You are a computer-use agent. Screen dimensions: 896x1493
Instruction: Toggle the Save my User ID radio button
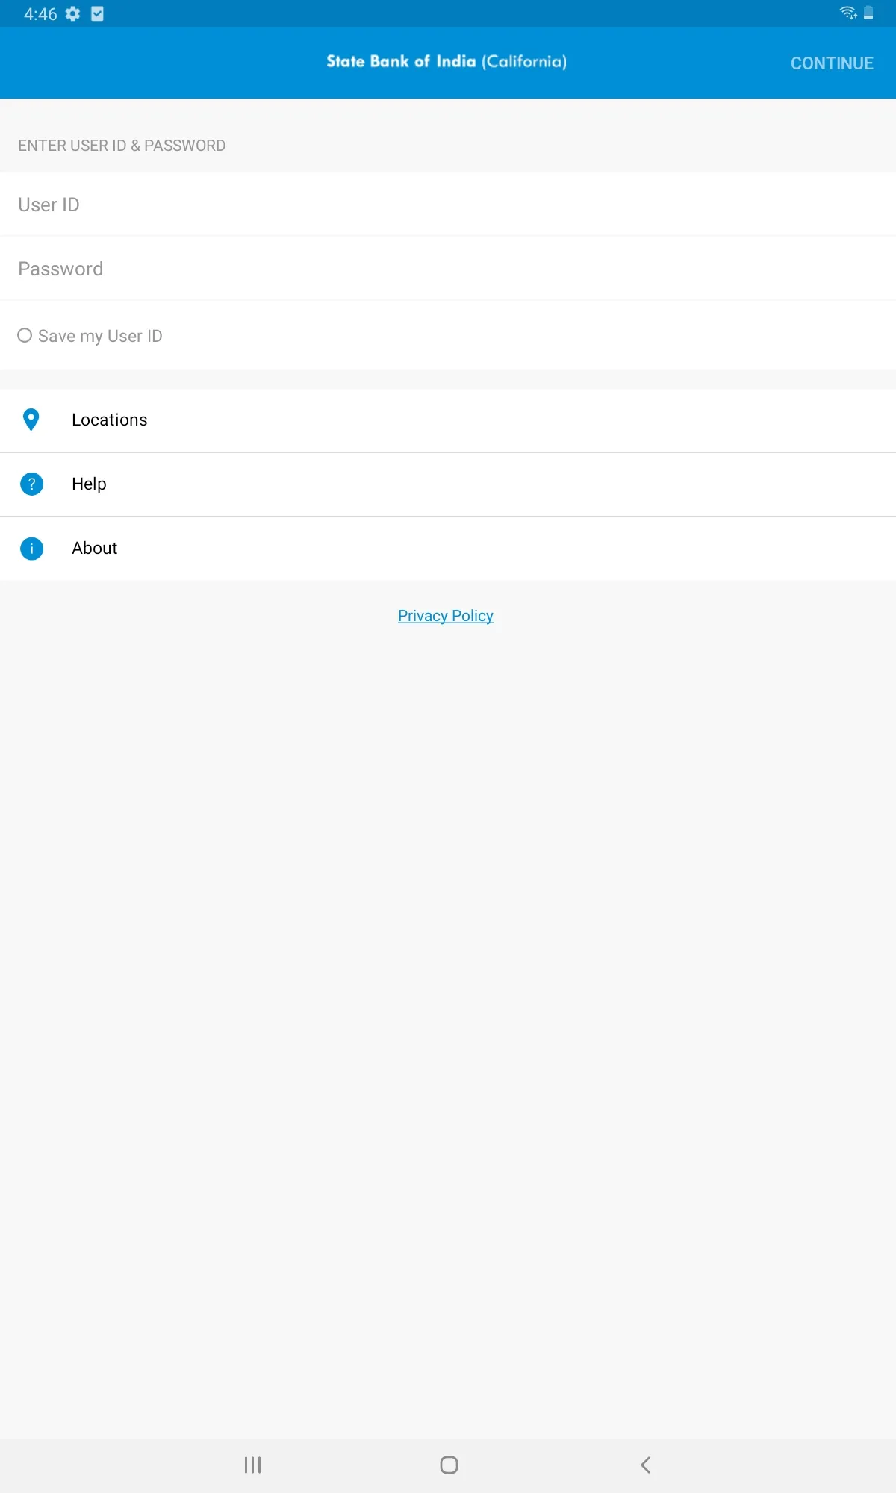(25, 335)
